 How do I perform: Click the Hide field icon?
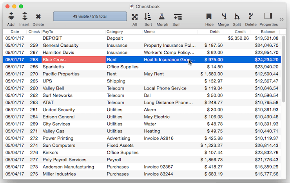[209, 16]
